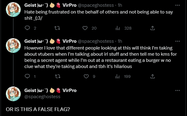The image size is (187, 116).
Task: Open more options on the 'FALSE FLAG' tweet
Action: pyautogui.click(x=177, y=90)
